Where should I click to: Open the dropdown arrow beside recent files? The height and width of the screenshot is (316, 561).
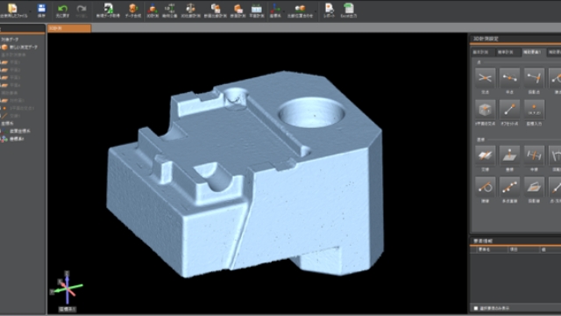[31, 11]
